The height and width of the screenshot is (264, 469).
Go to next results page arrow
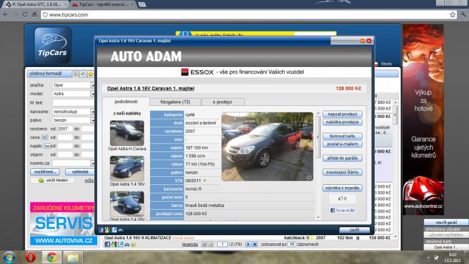click(x=248, y=245)
